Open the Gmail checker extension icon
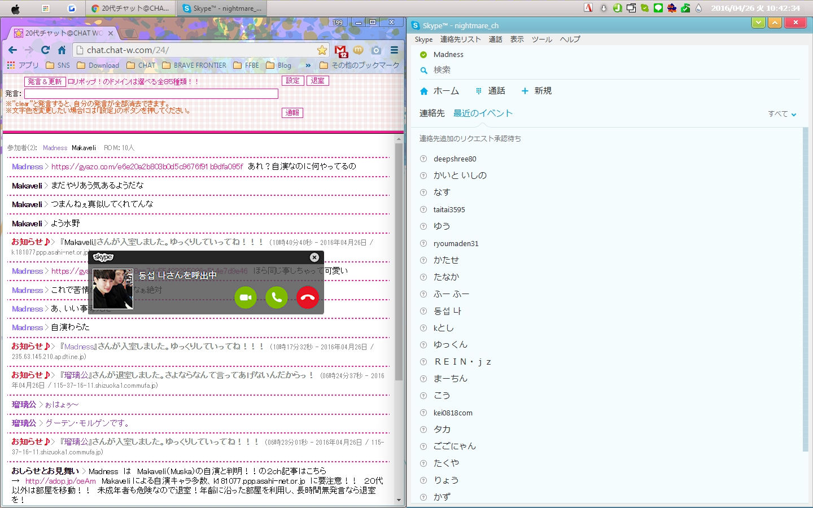This screenshot has width=813, height=508. (x=340, y=51)
